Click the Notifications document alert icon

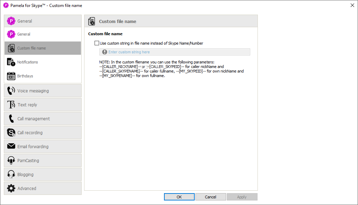pos(11,62)
